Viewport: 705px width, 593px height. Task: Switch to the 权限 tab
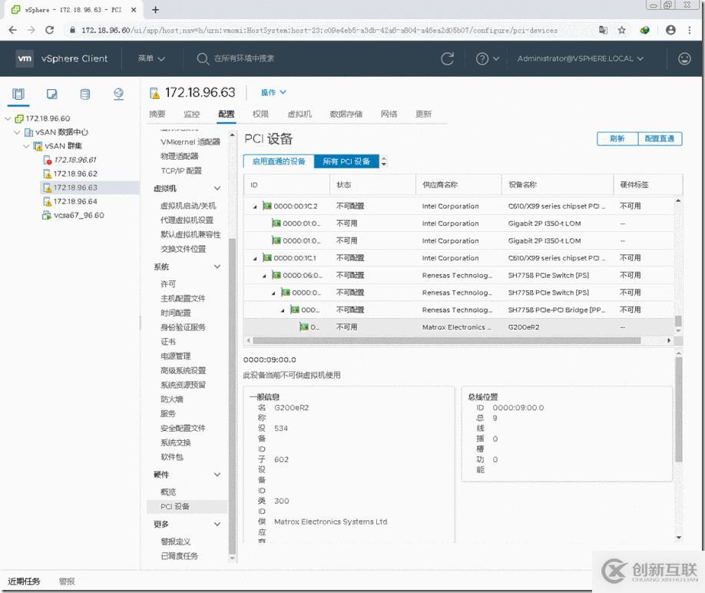261,114
